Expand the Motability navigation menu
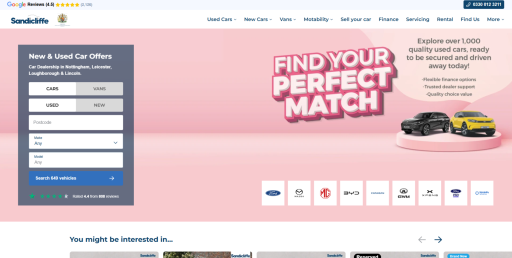 318,19
